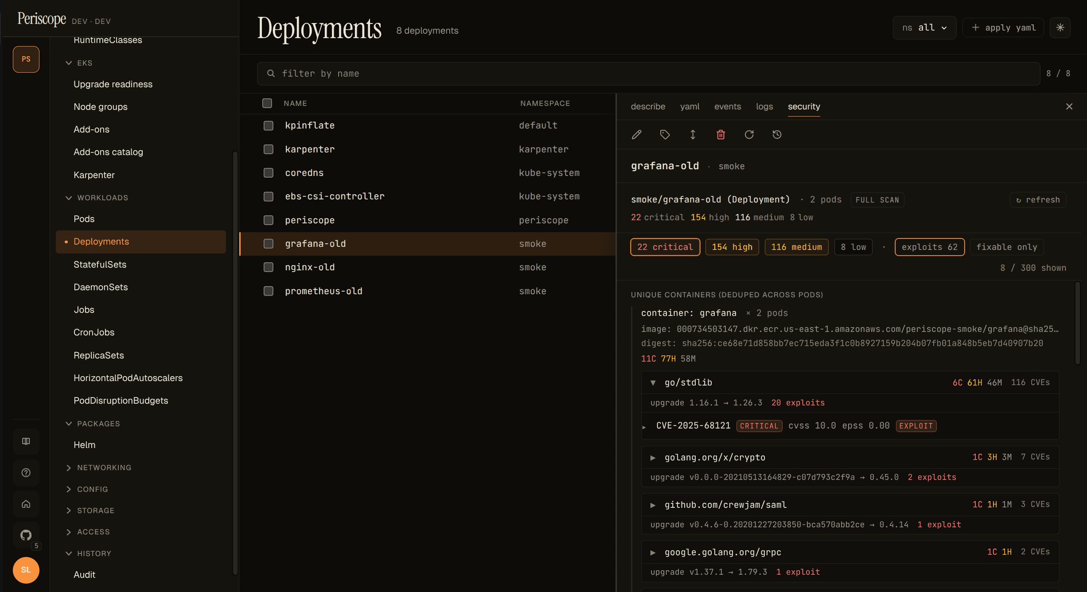Switch to the describe tab
The image size is (1087, 592).
click(x=648, y=106)
